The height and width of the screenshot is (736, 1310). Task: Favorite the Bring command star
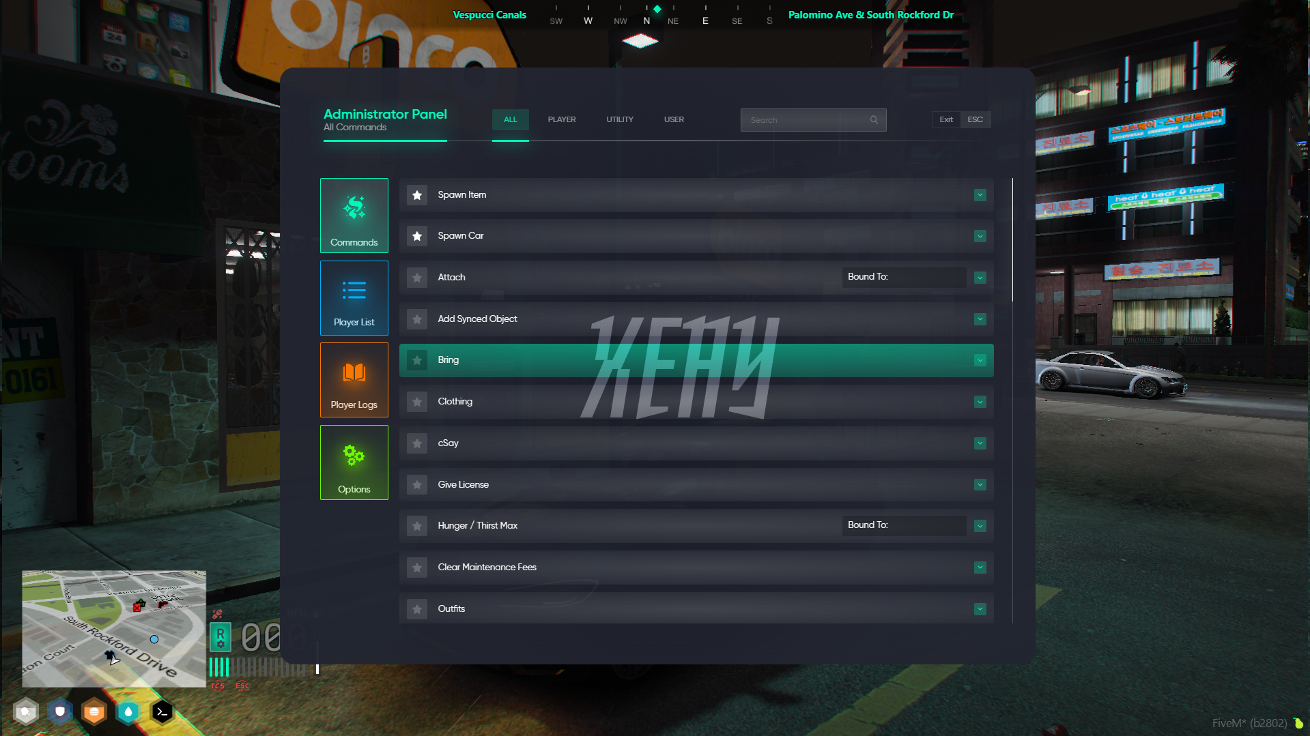point(417,360)
